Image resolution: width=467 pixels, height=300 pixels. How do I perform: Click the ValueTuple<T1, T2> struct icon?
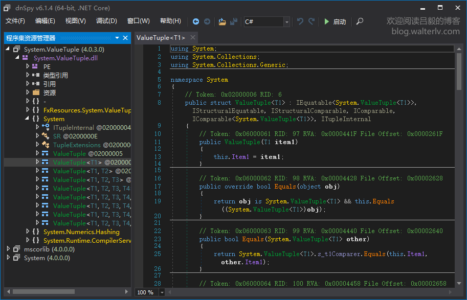(45, 171)
